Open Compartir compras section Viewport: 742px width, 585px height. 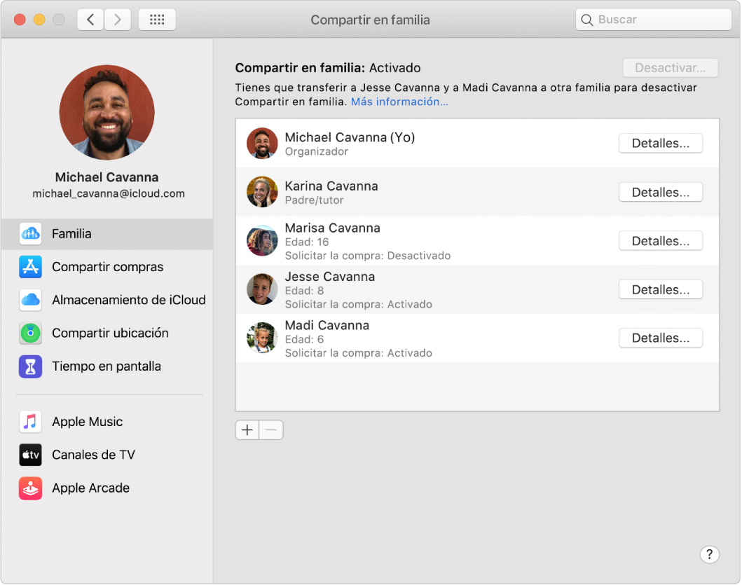click(107, 267)
